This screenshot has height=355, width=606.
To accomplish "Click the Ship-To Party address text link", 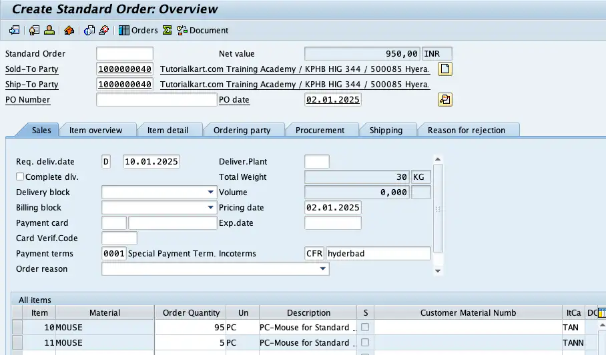I will [x=295, y=84].
